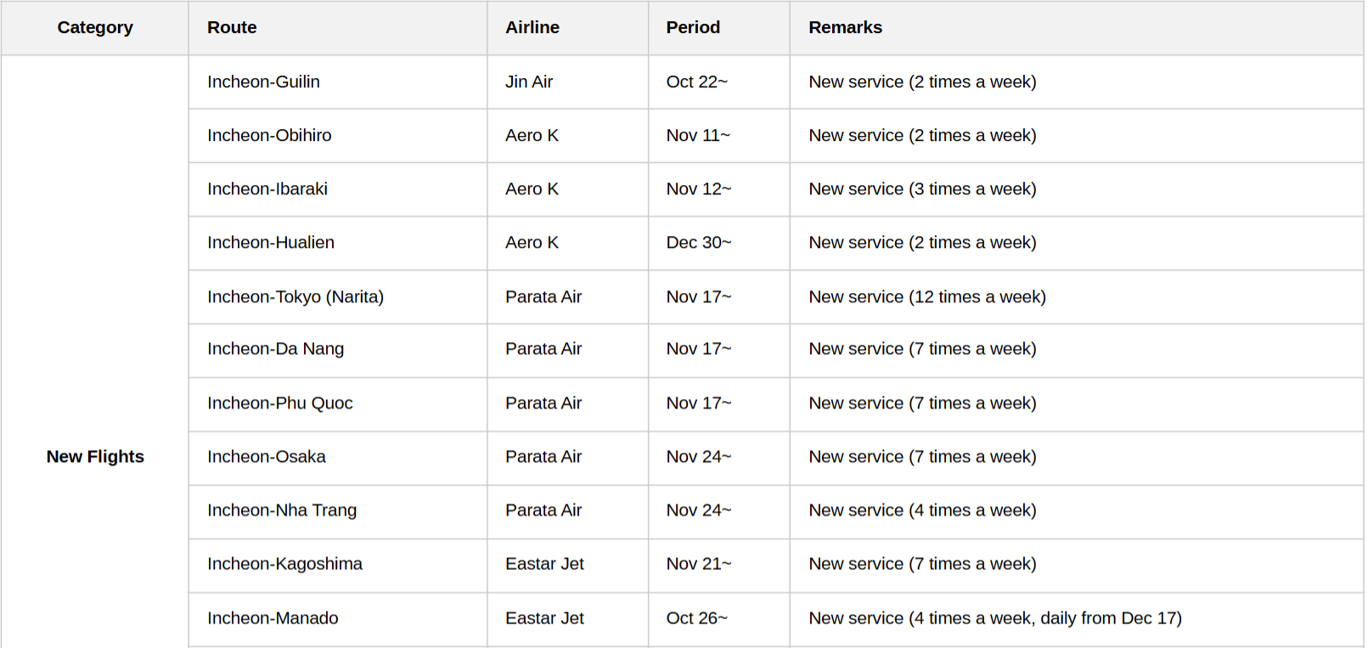Select the Incheon-Phu Quoc route
This screenshot has width=1368, height=648.
point(279,403)
